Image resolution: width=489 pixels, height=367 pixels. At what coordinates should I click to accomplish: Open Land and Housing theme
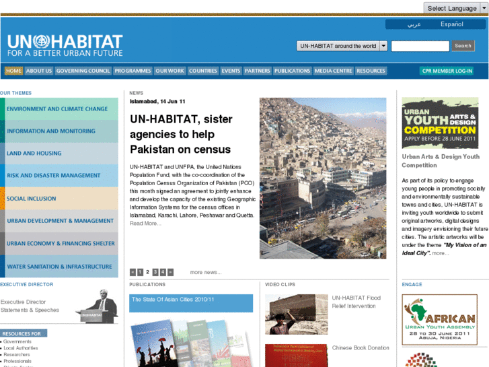tap(59, 154)
